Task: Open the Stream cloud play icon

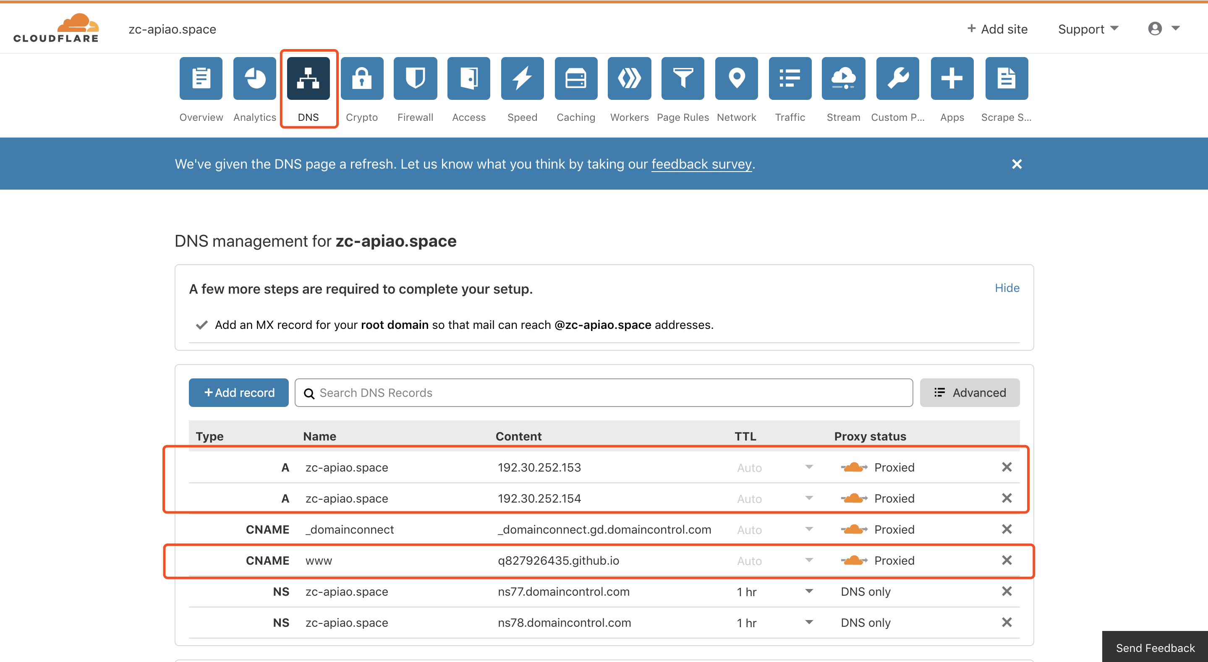Action: 843,78
